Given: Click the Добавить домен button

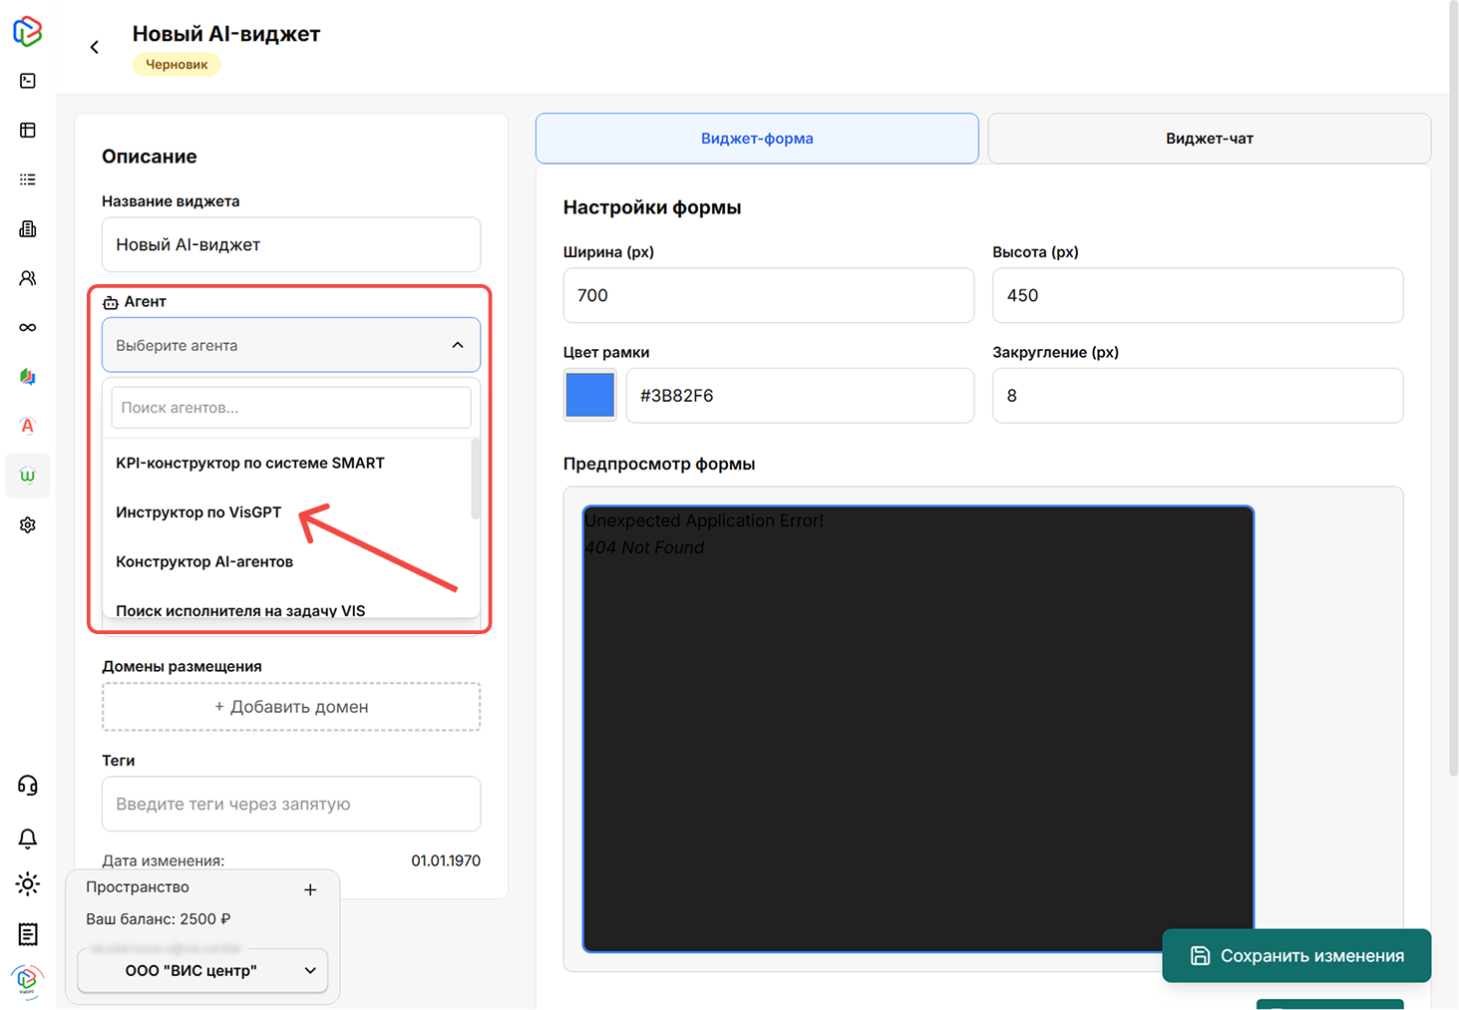Looking at the screenshot, I should [291, 707].
